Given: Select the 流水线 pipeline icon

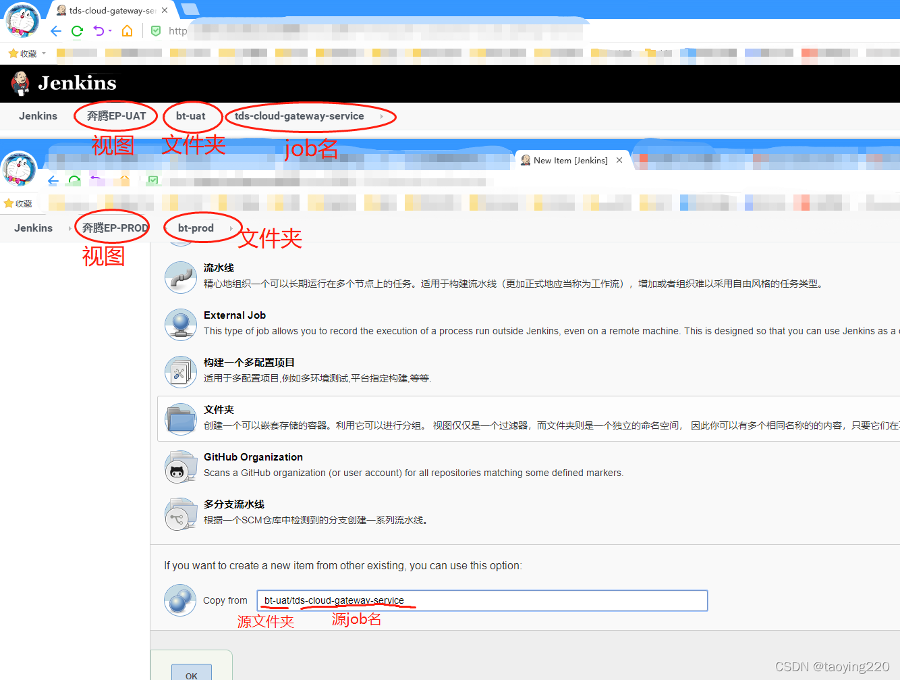Looking at the screenshot, I should 181,277.
